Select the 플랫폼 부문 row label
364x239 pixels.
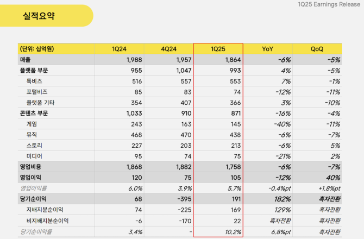click(x=34, y=71)
